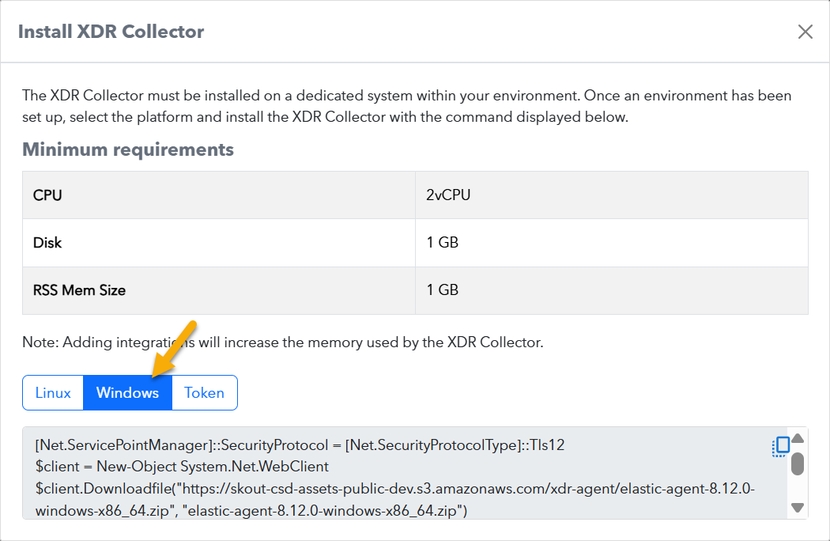Select the Disk row label
Image resolution: width=830 pixels, height=541 pixels.
47,243
